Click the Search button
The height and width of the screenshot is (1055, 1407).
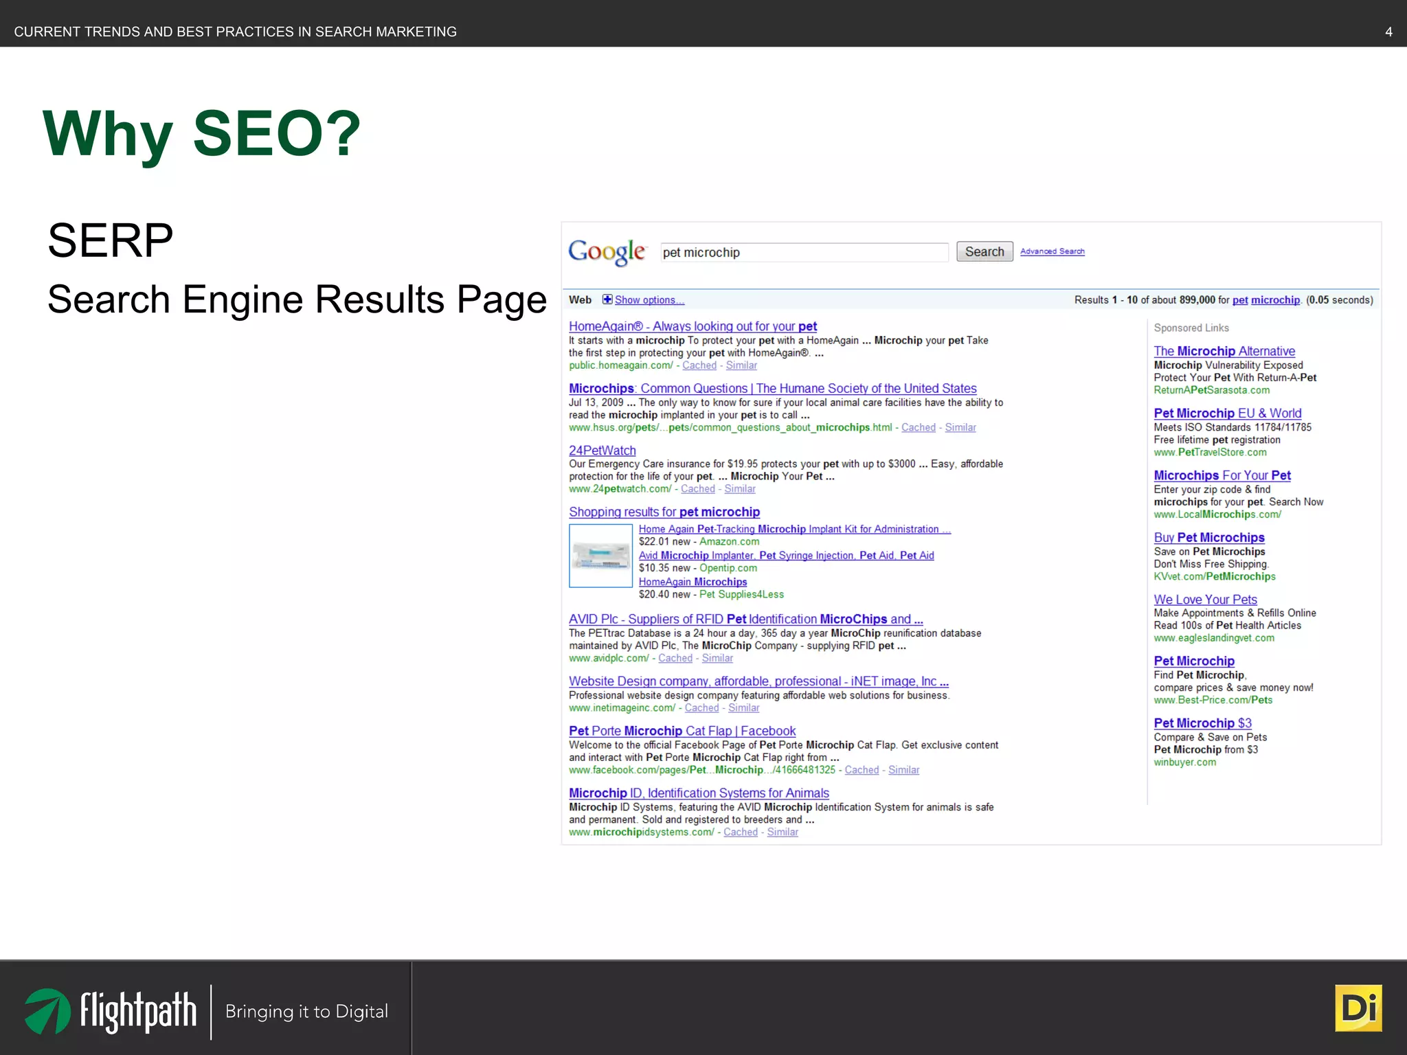click(984, 251)
